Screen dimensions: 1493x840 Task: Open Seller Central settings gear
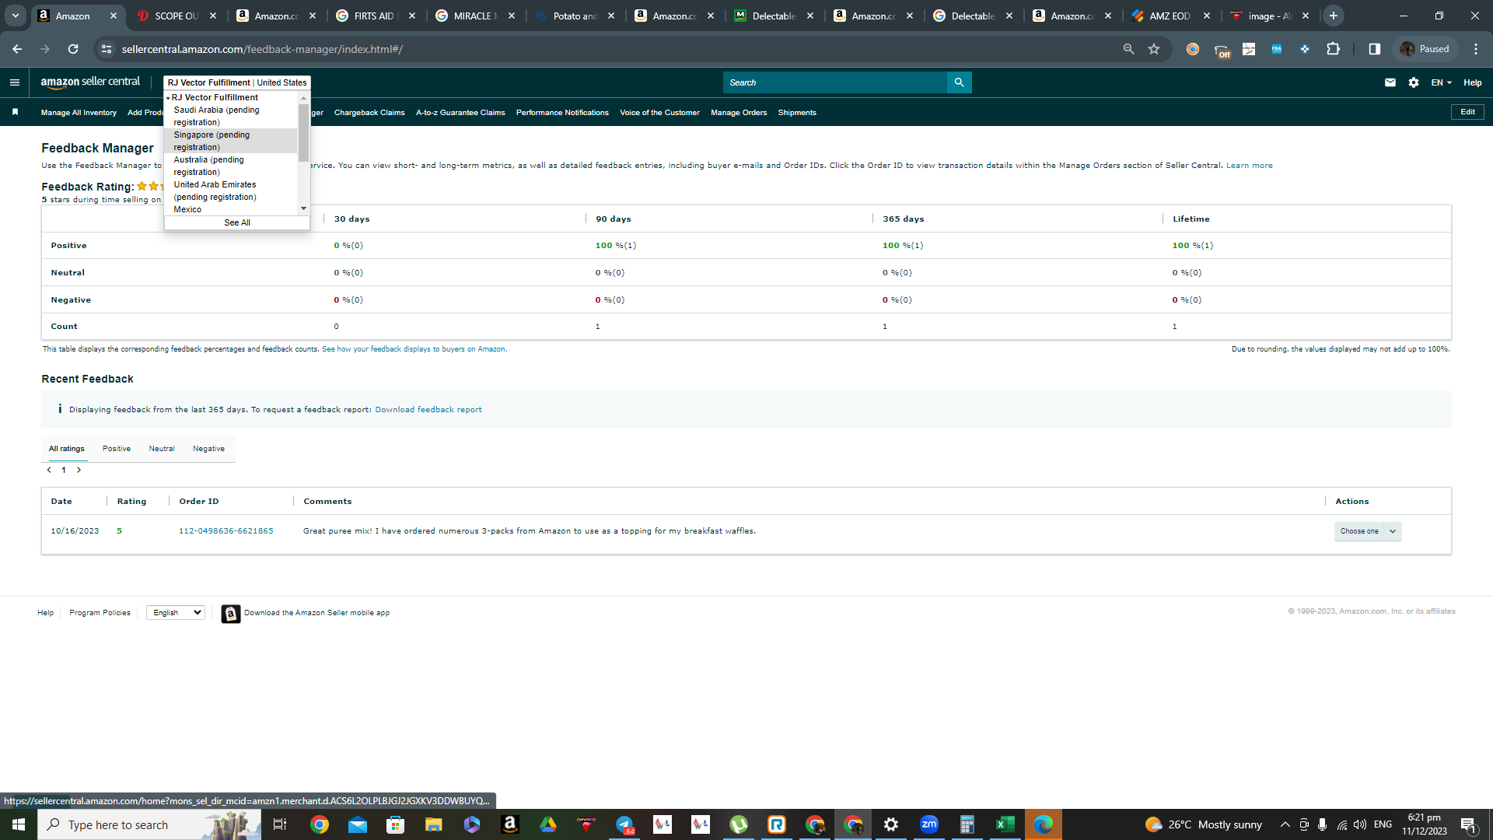click(x=1414, y=82)
